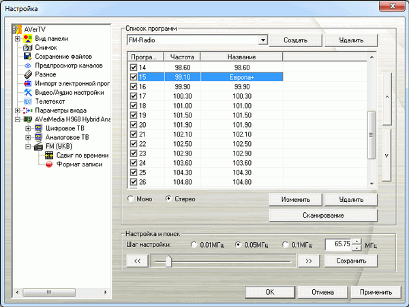Click the red Формат записи icon

[49, 164]
